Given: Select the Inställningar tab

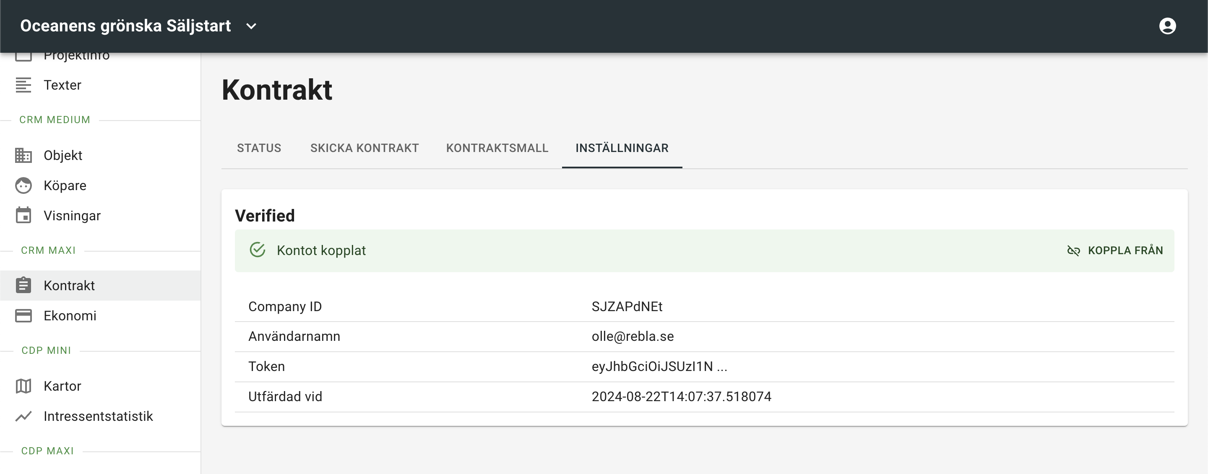Looking at the screenshot, I should click(x=622, y=148).
